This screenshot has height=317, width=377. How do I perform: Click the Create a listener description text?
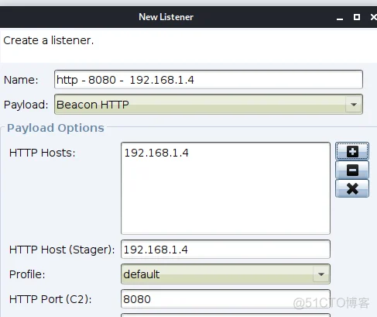[49, 40]
